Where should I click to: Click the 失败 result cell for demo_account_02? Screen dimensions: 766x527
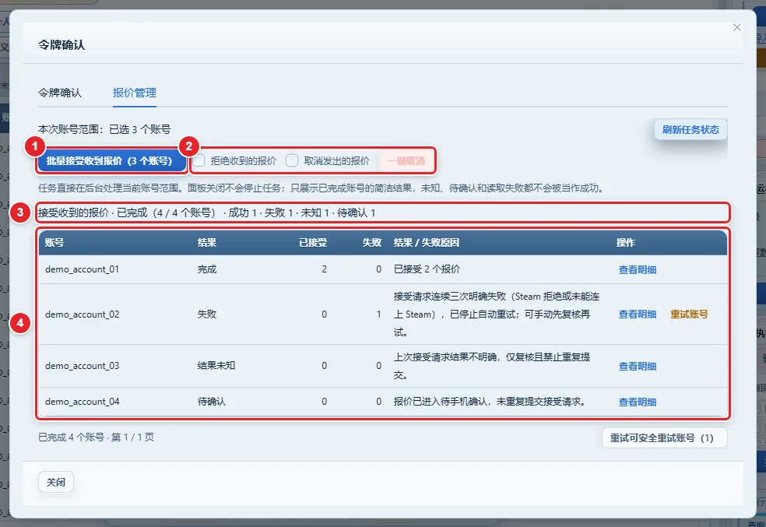pyautogui.click(x=206, y=314)
